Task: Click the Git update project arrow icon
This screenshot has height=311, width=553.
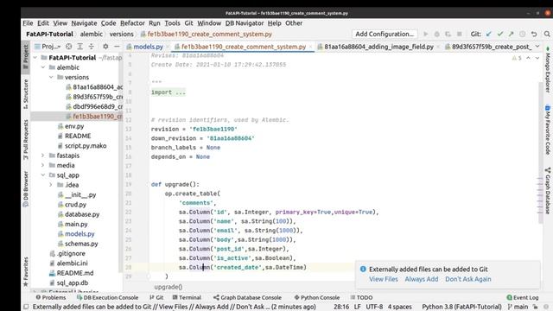Action: [489, 35]
